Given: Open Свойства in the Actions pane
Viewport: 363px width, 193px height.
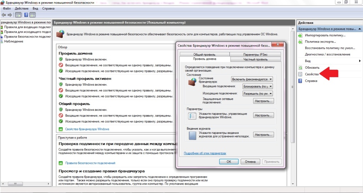Looking at the screenshot, I should [312, 74].
